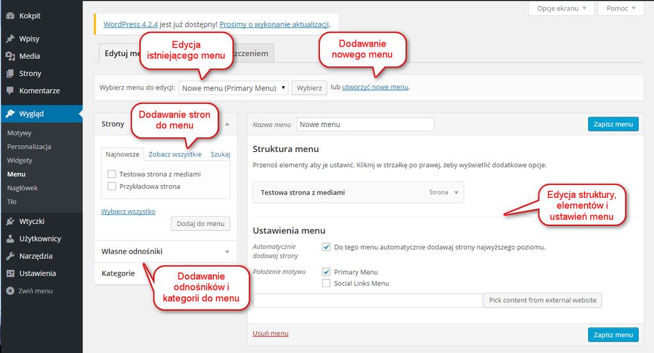The image size is (654, 353).
Task: Expand the Własne odnośniki section
Action: tap(165, 252)
